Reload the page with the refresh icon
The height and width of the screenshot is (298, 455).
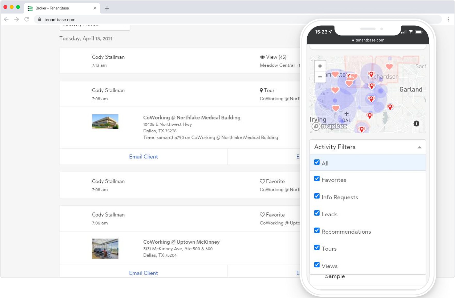click(27, 19)
